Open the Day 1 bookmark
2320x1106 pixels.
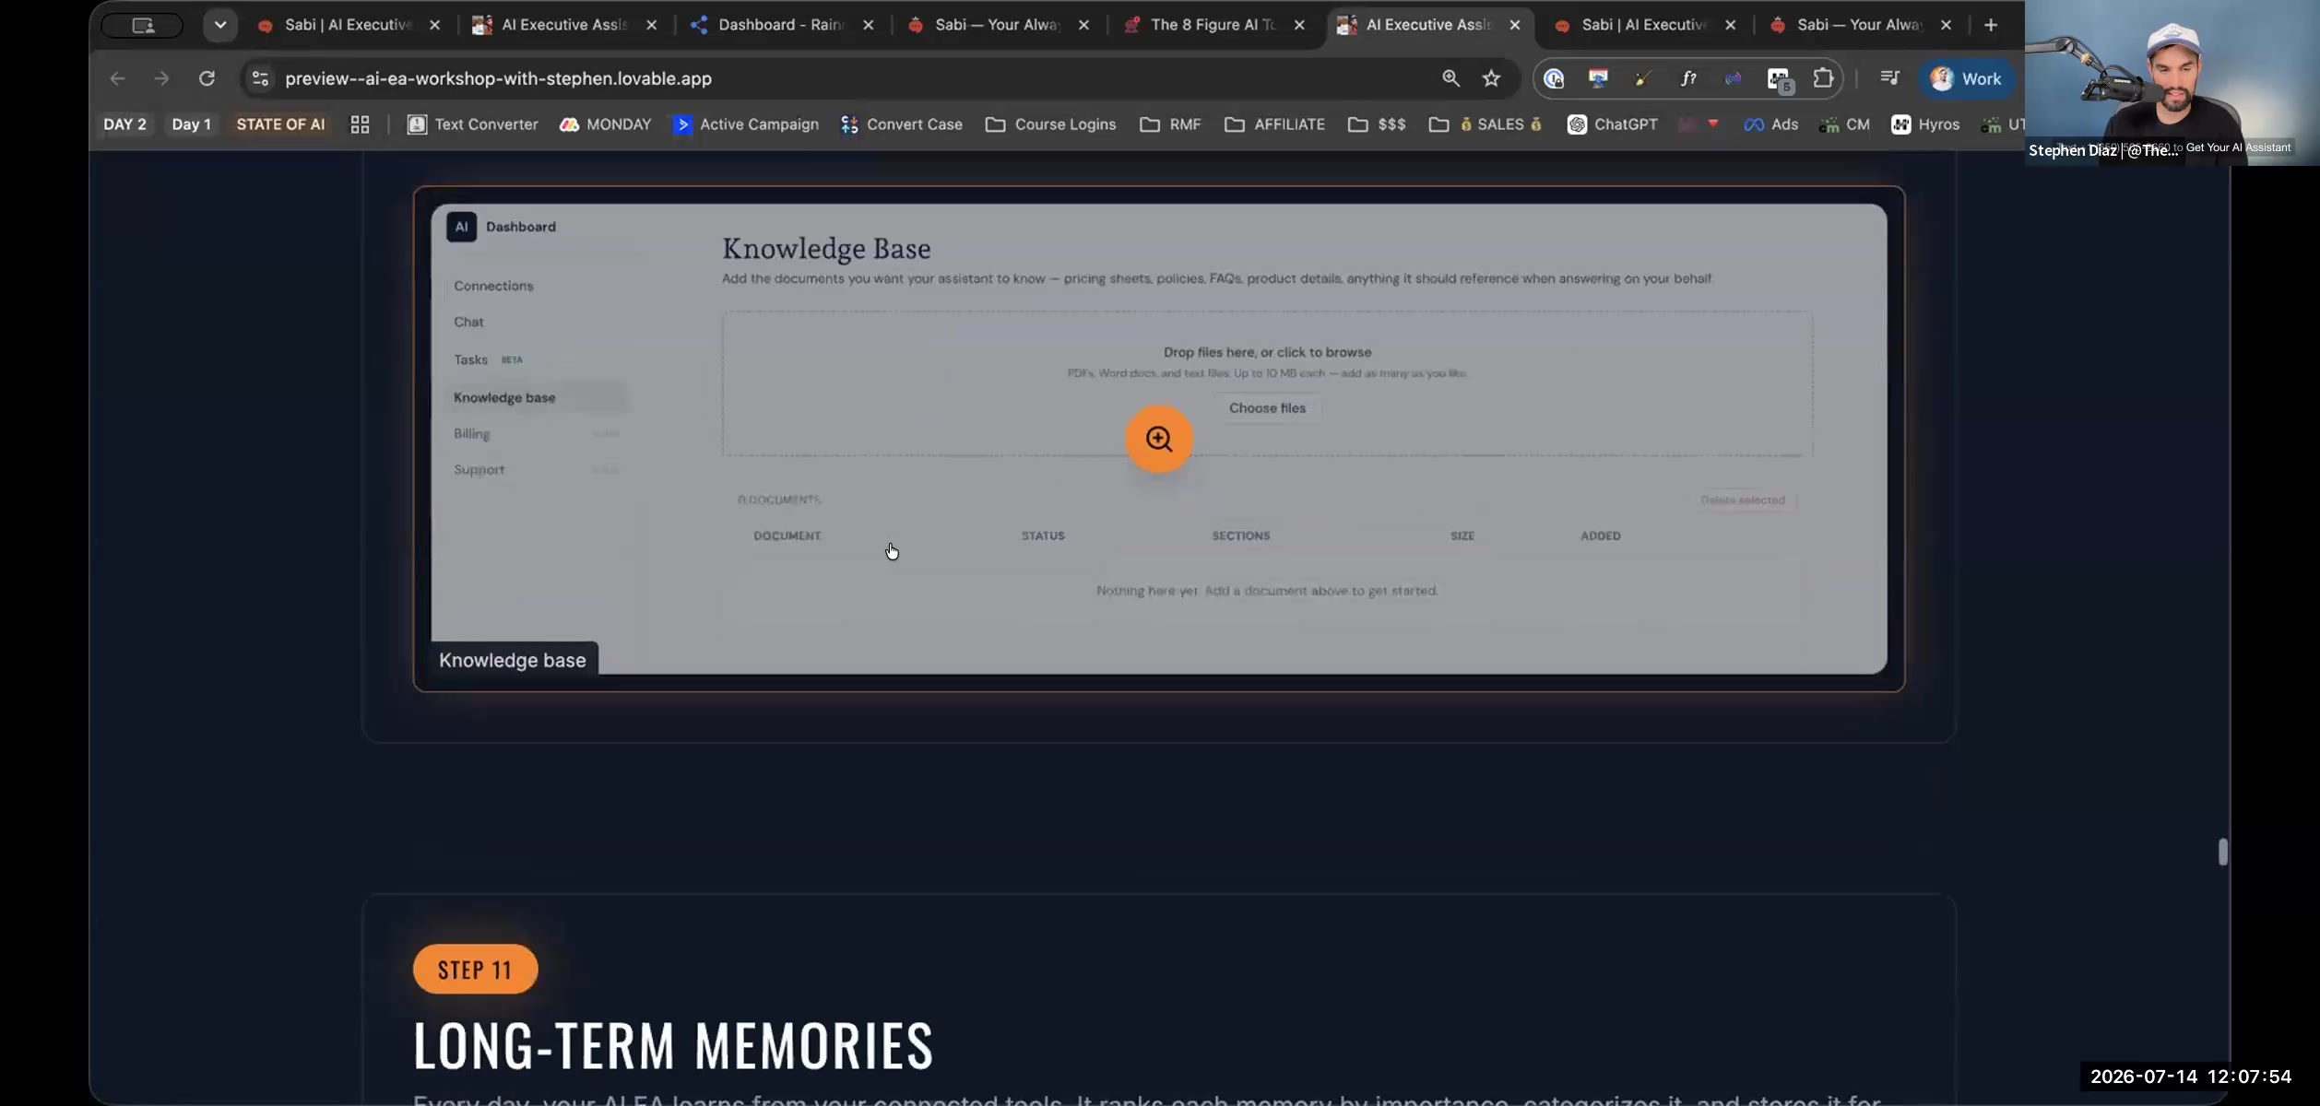click(191, 124)
